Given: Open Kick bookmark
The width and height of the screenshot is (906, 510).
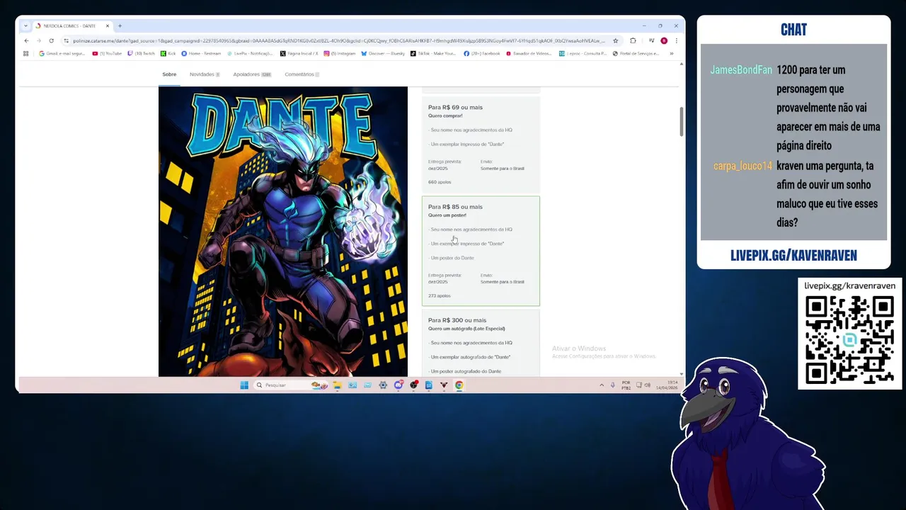Looking at the screenshot, I should 168,53.
